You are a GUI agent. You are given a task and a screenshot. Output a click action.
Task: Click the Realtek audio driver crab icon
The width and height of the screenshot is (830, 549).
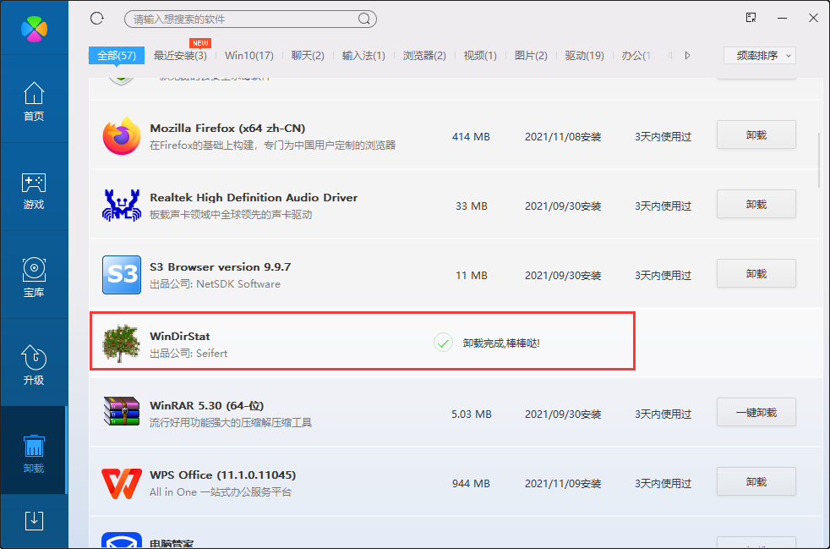(122, 205)
